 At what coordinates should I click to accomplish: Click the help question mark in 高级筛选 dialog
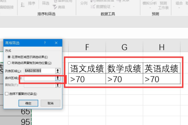point(45,43)
